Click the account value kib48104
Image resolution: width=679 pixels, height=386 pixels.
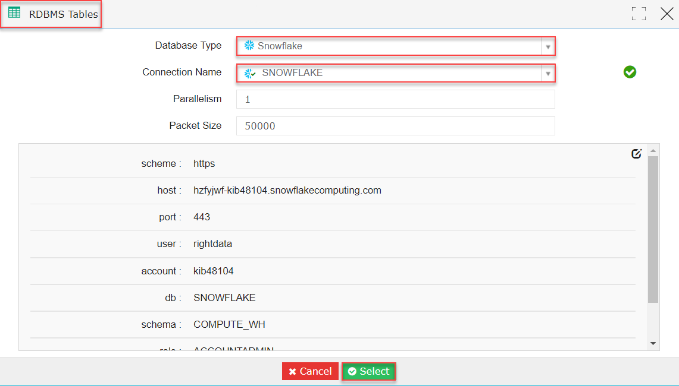pos(213,271)
